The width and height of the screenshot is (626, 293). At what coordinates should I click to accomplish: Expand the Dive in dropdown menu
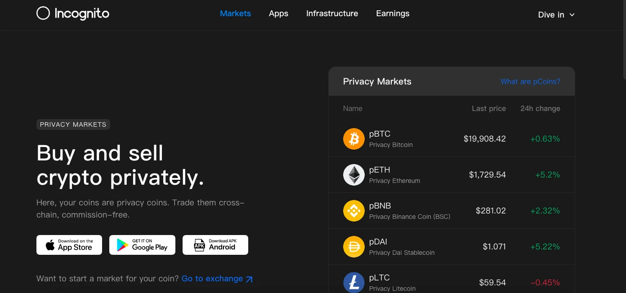(x=556, y=15)
